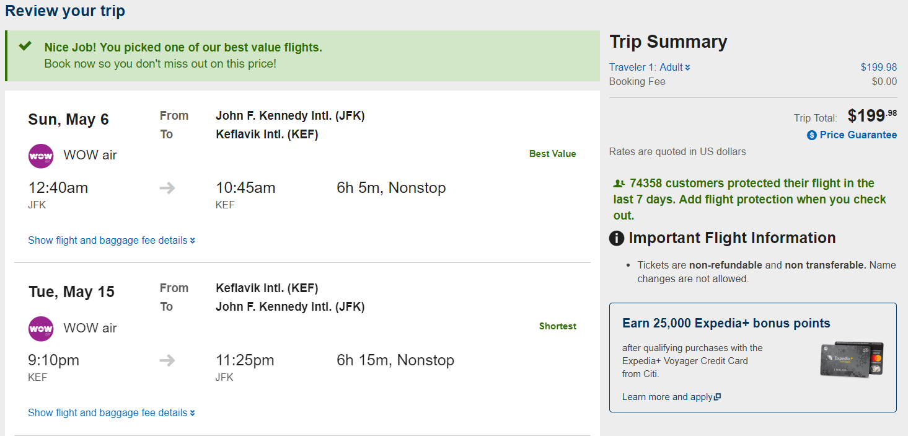Image resolution: width=908 pixels, height=436 pixels.
Task: Click the Trip Total $199.98 amount
Action: click(x=872, y=115)
